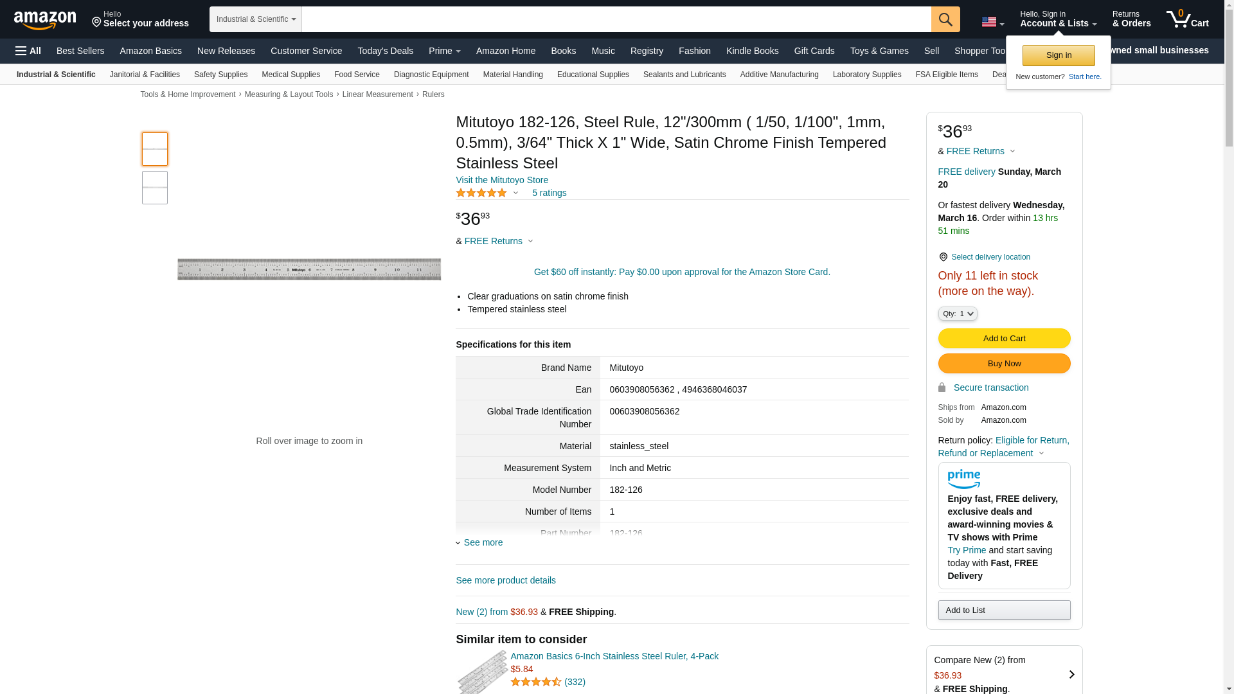The image size is (1234, 694).
Task: Open the Industrial & Scientific search category dropdown
Action: [x=256, y=19]
